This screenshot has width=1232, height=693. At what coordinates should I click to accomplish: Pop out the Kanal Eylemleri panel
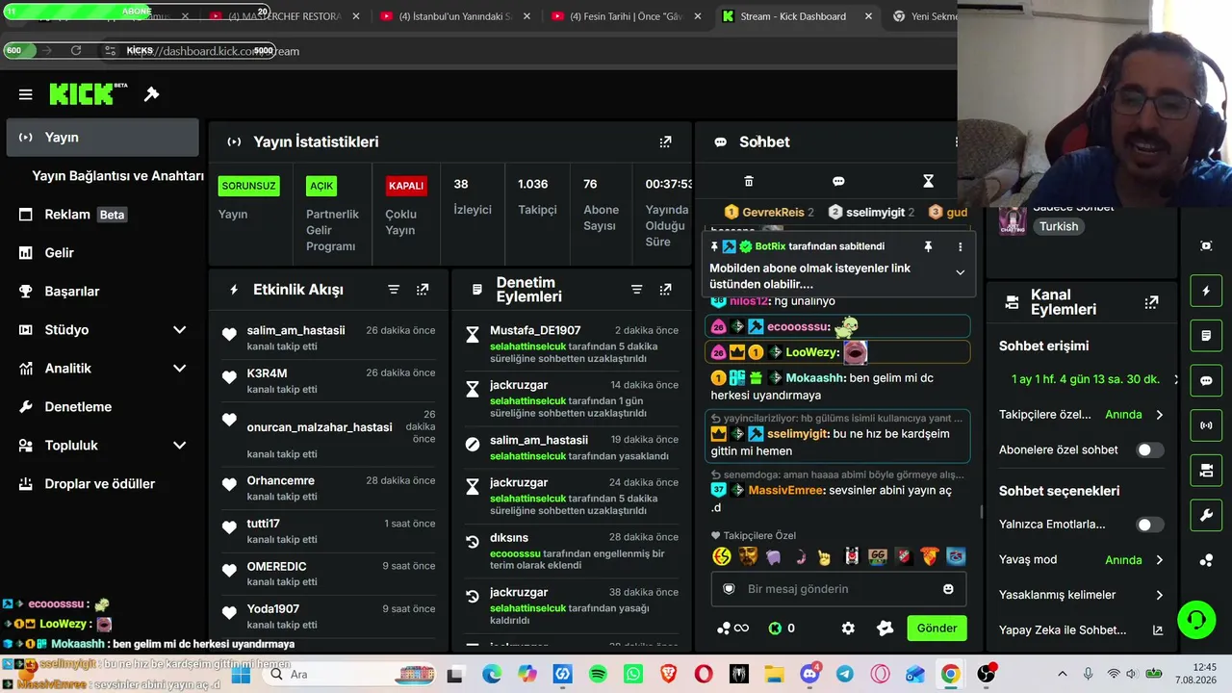click(1151, 302)
